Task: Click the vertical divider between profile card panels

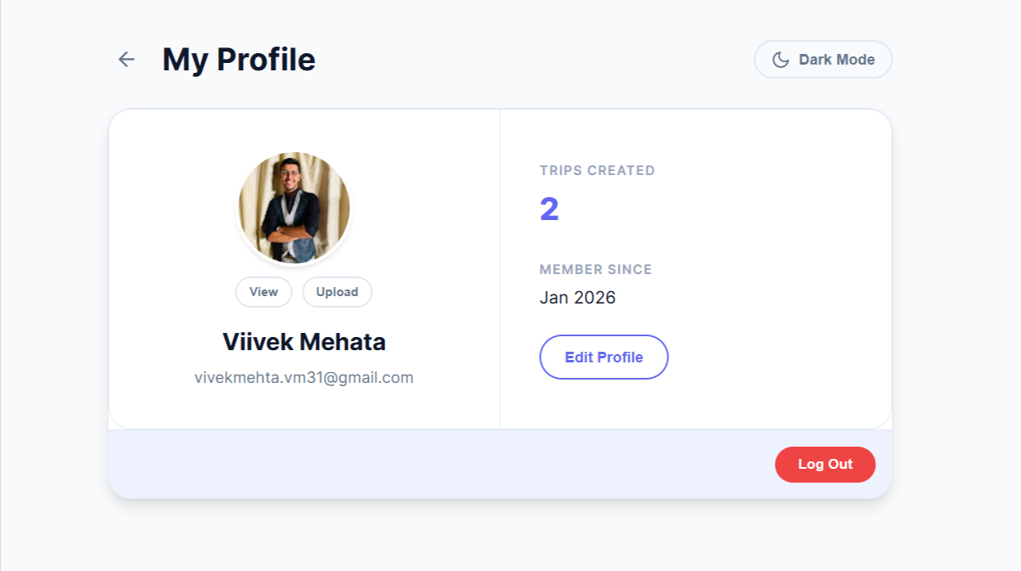Action: click(499, 270)
